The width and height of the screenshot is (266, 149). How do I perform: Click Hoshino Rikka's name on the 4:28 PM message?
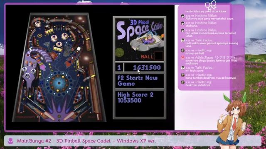tap(205, 30)
